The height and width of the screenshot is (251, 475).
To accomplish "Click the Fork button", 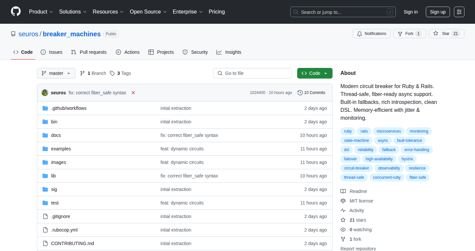I will [x=410, y=34].
